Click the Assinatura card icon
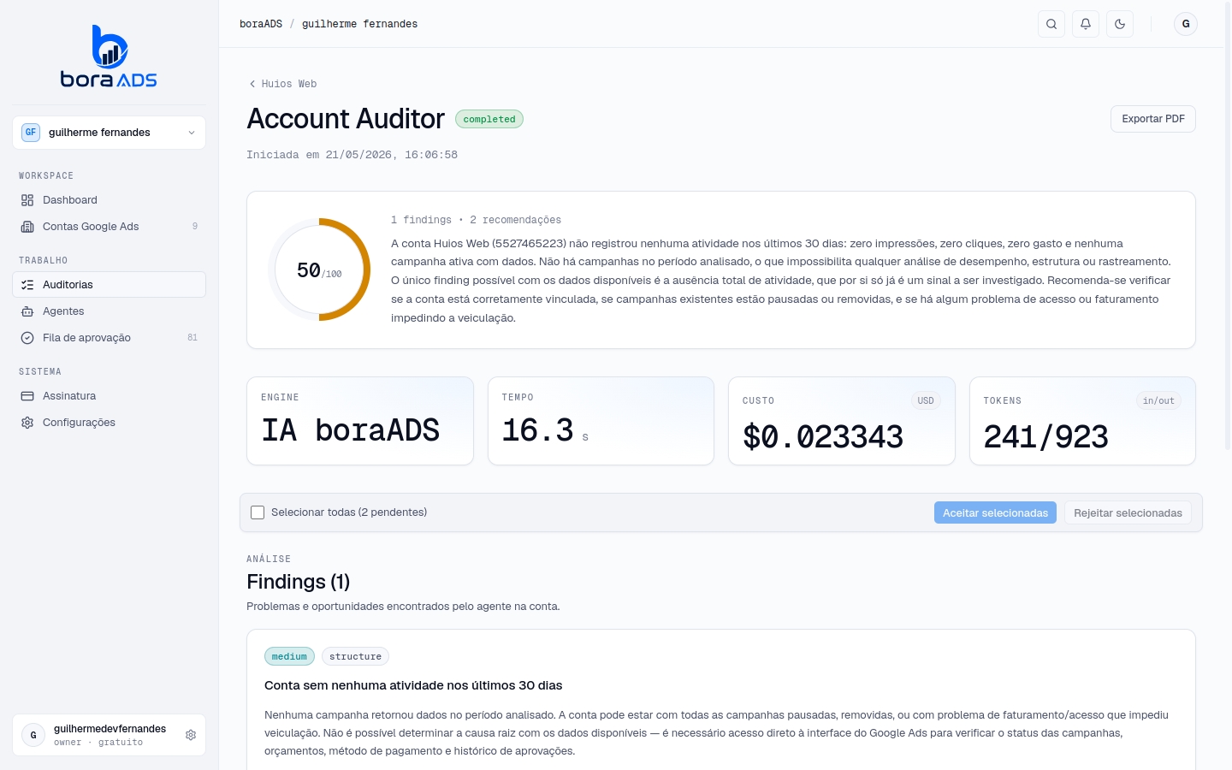The width and height of the screenshot is (1232, 770). [x=27, y=396]
